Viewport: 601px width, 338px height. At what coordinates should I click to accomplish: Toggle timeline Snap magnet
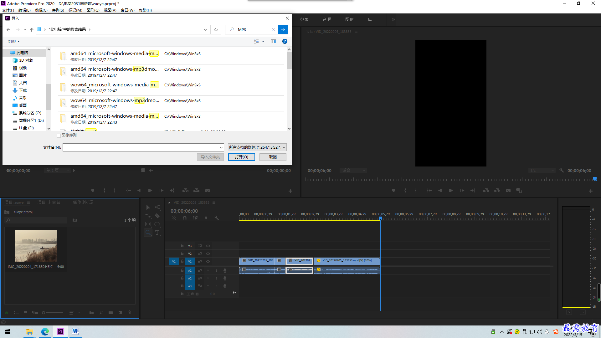[x=185, y=218]
